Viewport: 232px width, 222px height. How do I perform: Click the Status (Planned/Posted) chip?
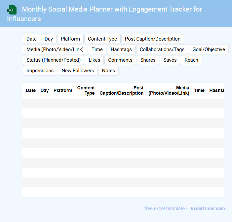tap(54, 60)
